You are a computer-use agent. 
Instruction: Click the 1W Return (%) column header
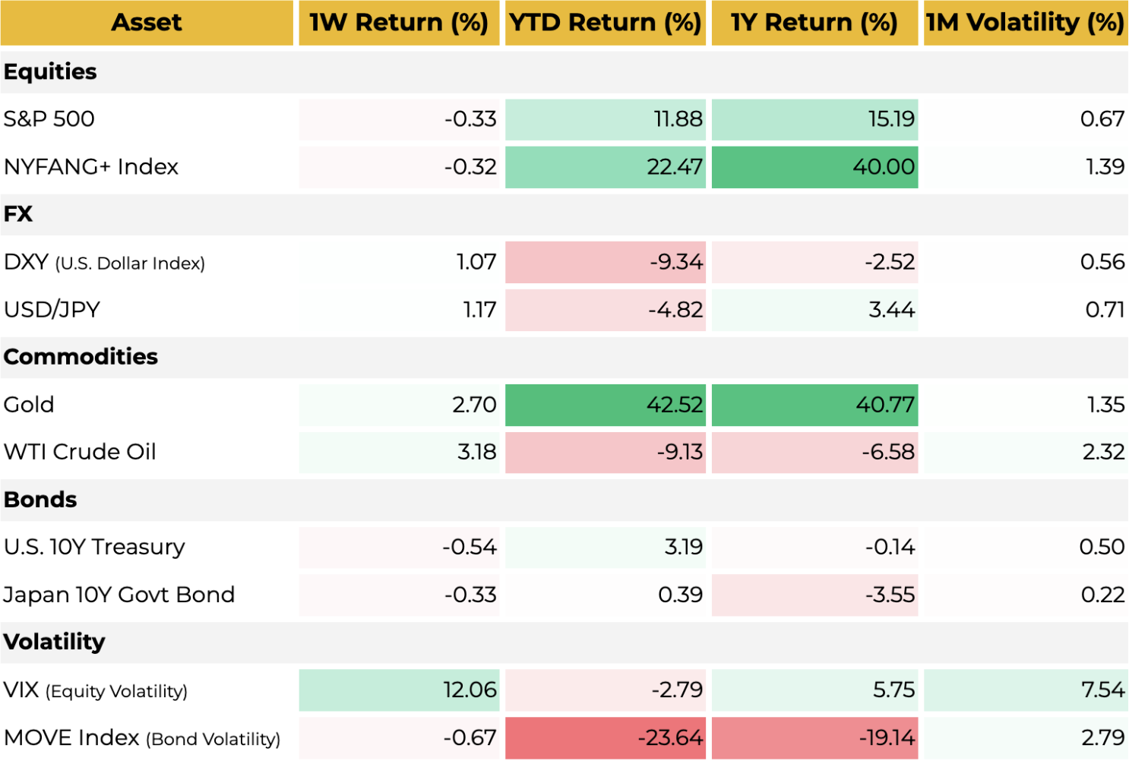[398, 23]
